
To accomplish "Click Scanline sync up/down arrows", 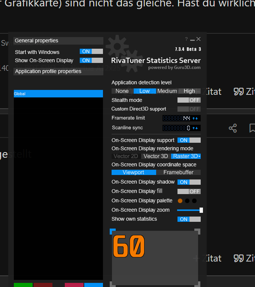I will [x=195, y=128].
